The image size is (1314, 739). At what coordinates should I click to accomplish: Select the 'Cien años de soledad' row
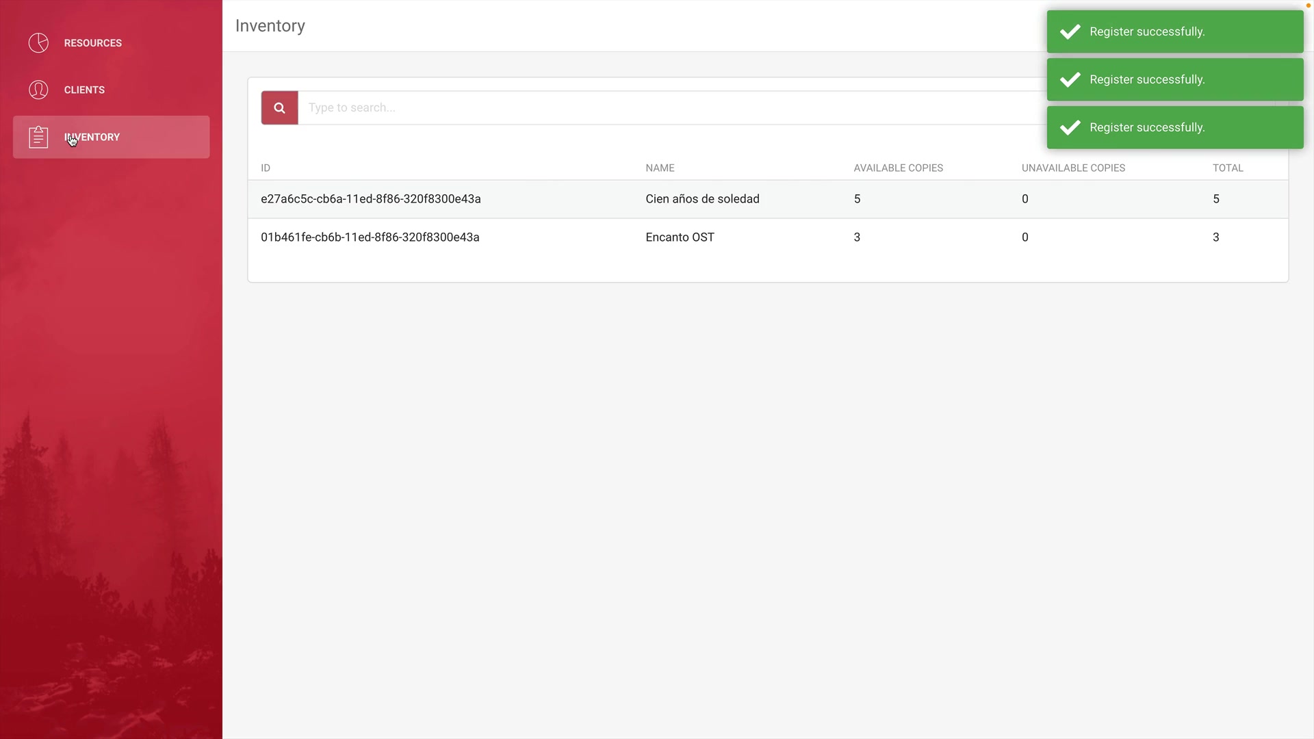click(702, 199)
